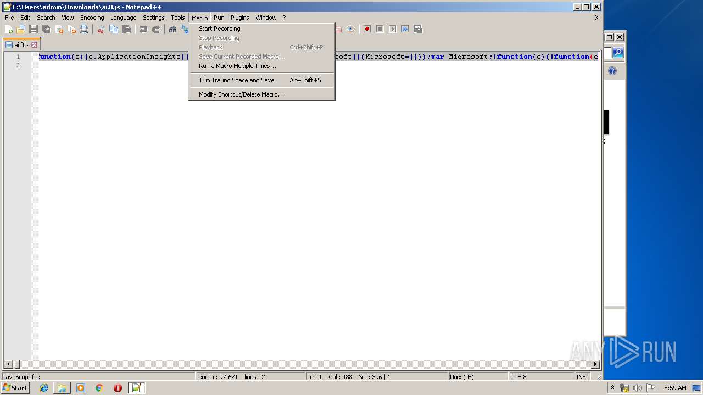The image size is (703, 395).
Task: Click the Unix (LF) status bar field
Action: click(478, 377)
